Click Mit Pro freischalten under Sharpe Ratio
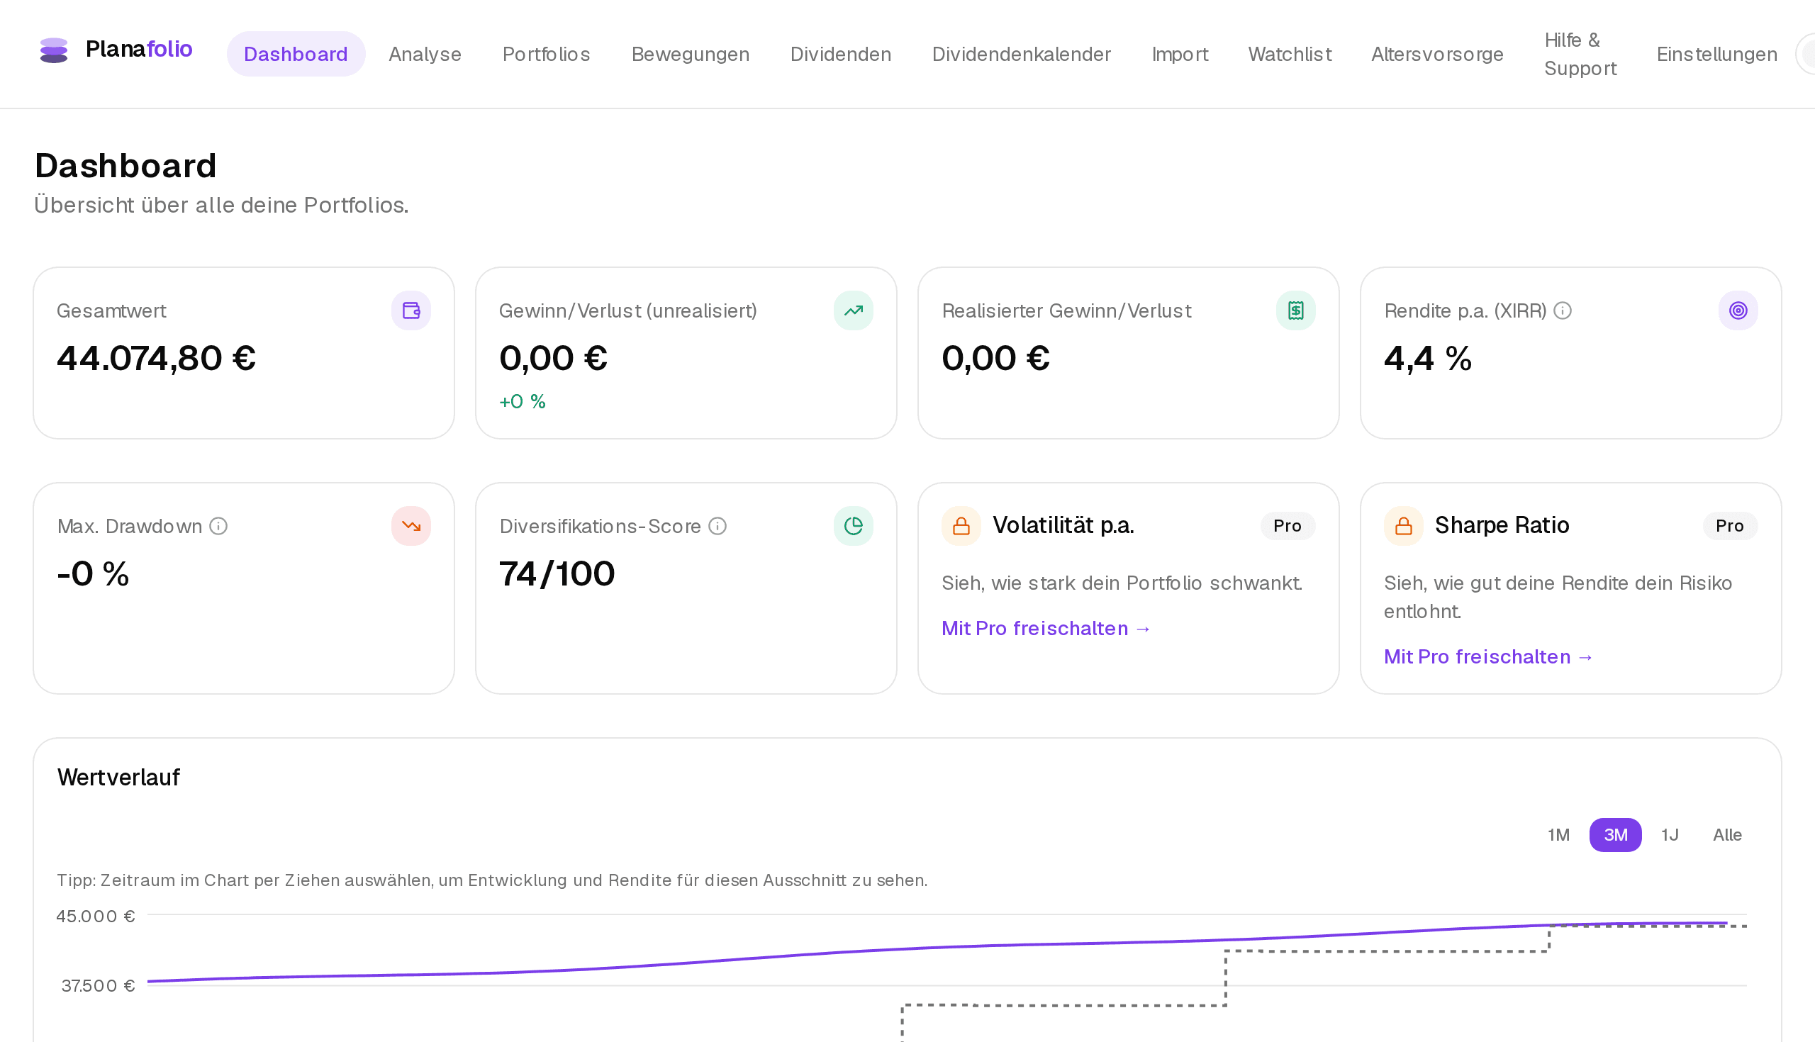Screen dimensions: 1815x1042 1488,657
